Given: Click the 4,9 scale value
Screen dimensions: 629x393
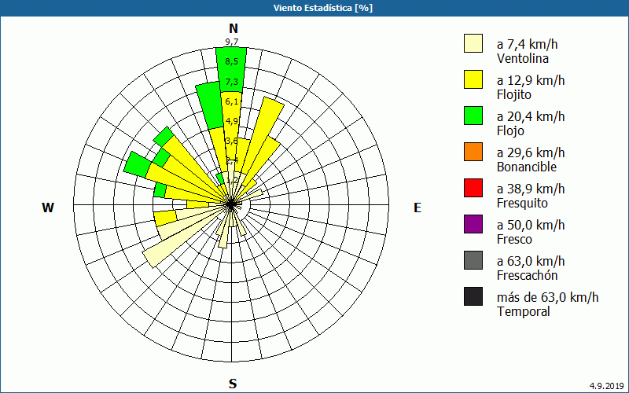Looking at the screenshot, I should click(x=231, y=121).
